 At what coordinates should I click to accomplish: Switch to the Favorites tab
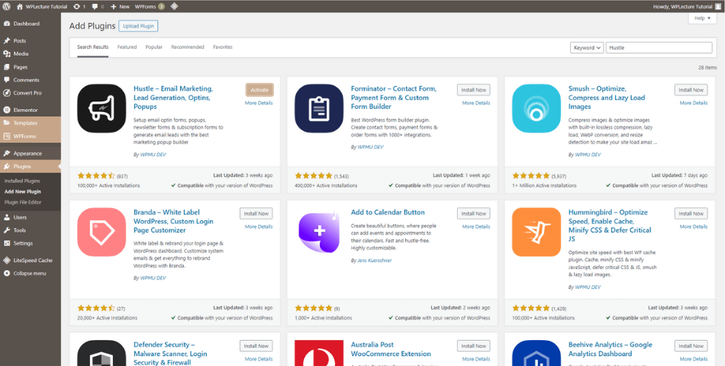tap(223, 47)
